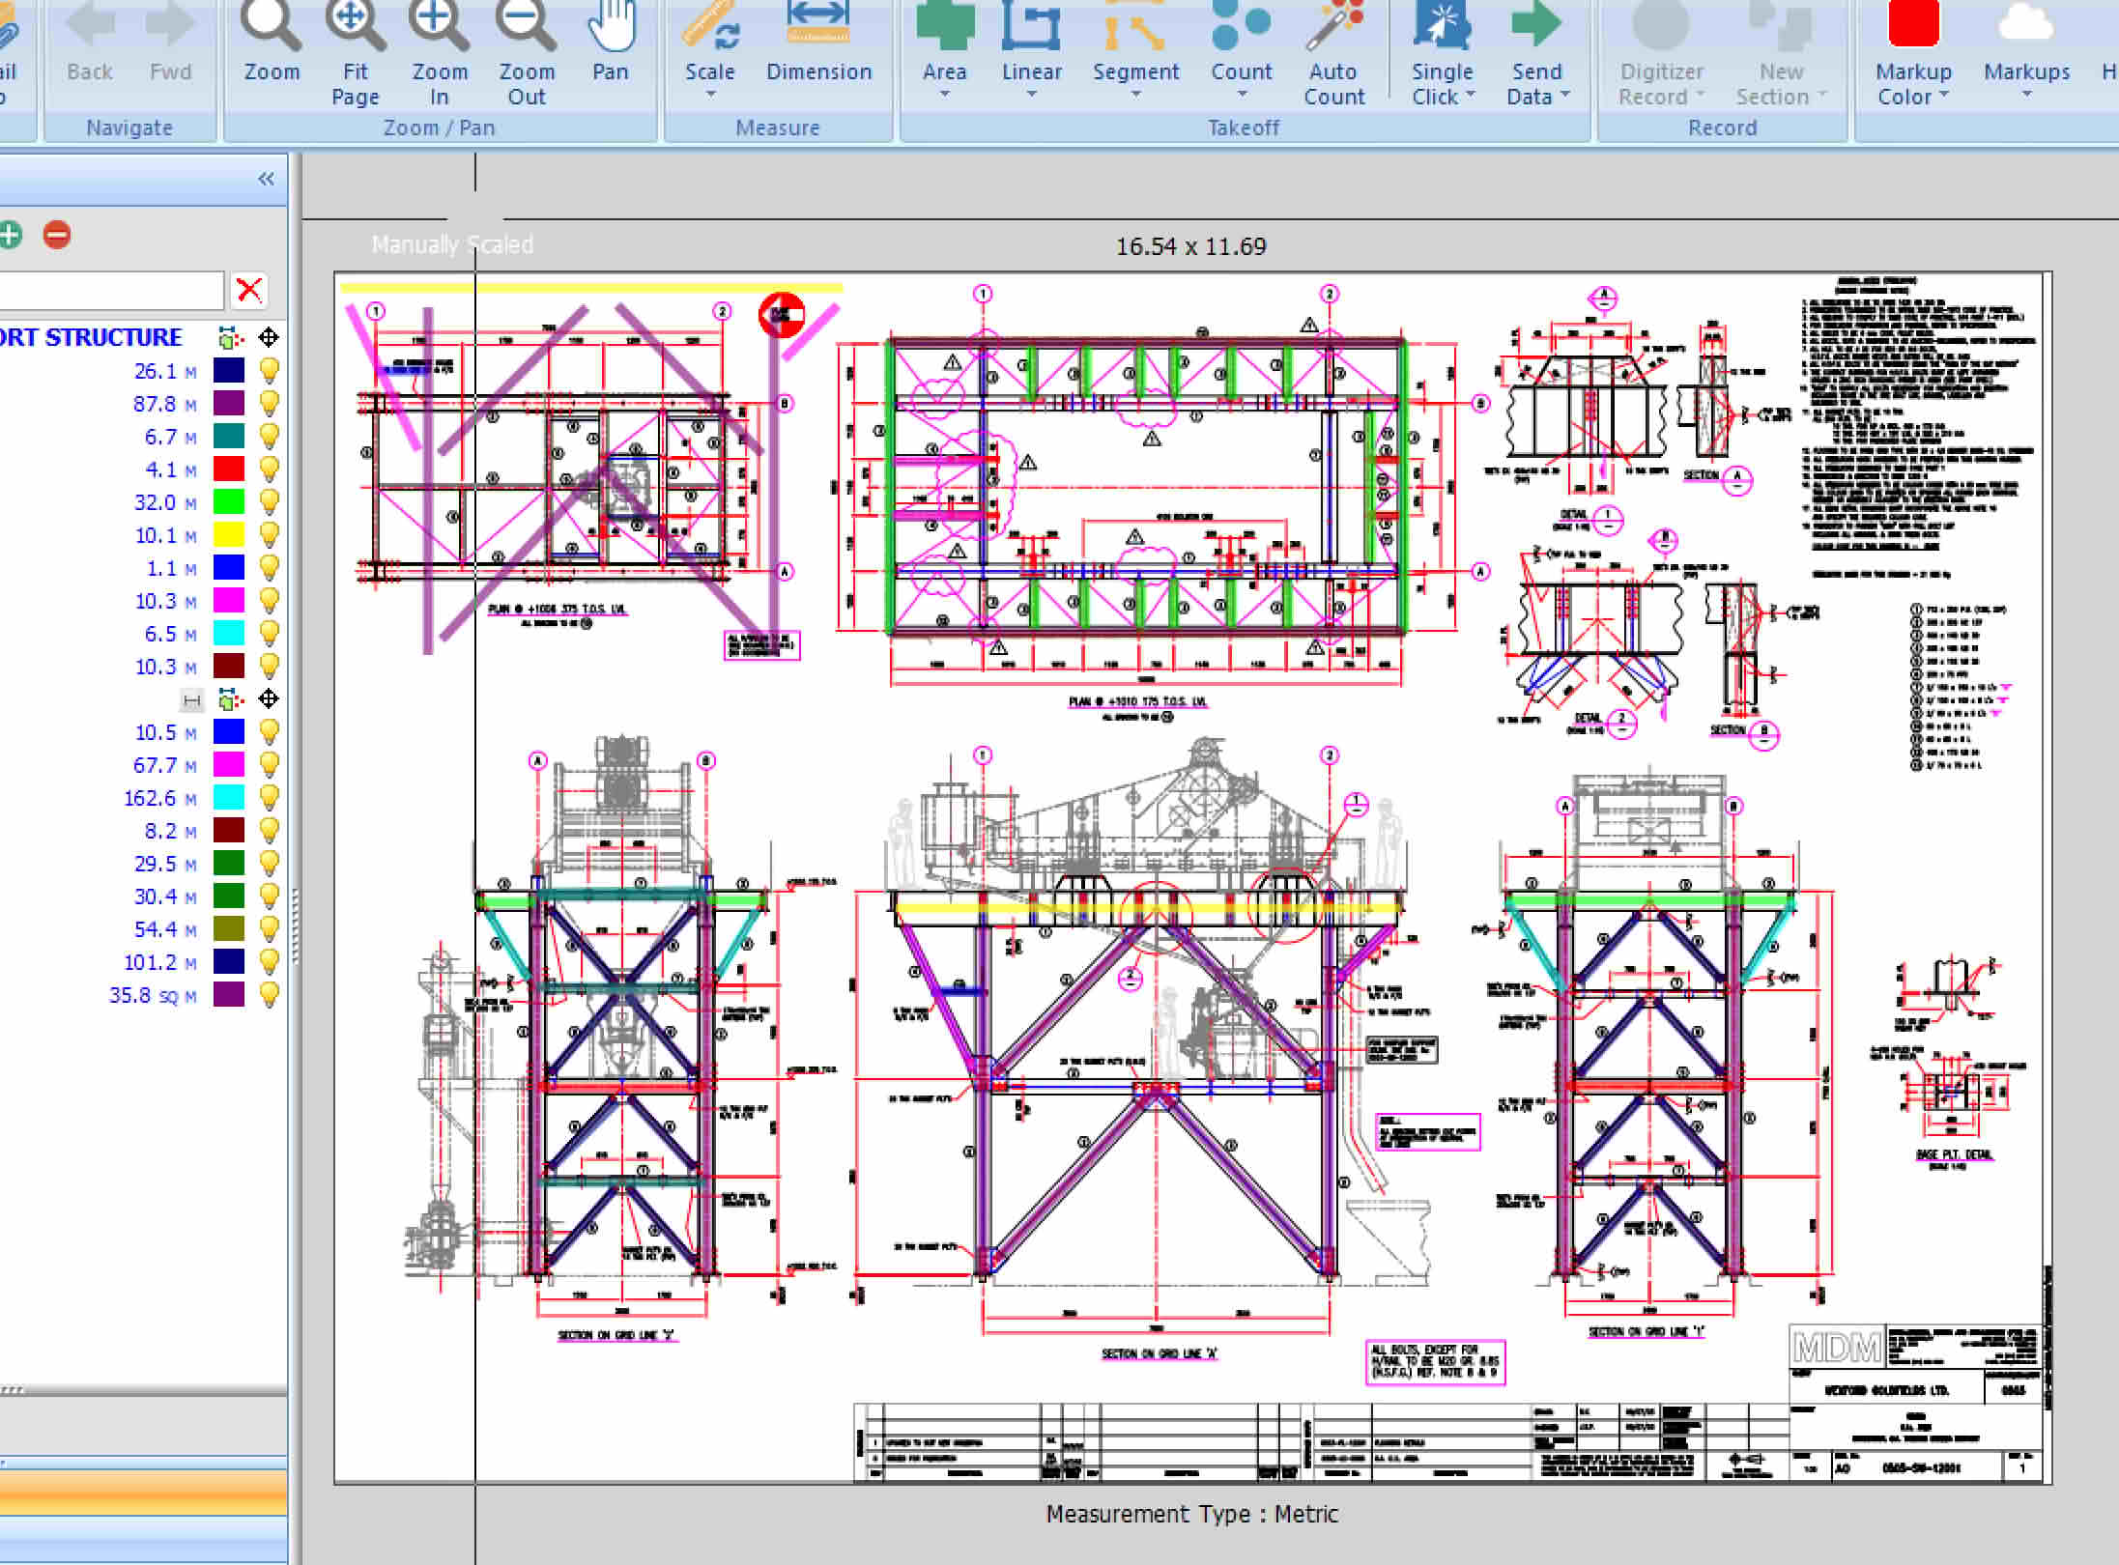Screen dimensions: 2119x1565
Task: Click red remove item icon
Action: tap(57, 235)
